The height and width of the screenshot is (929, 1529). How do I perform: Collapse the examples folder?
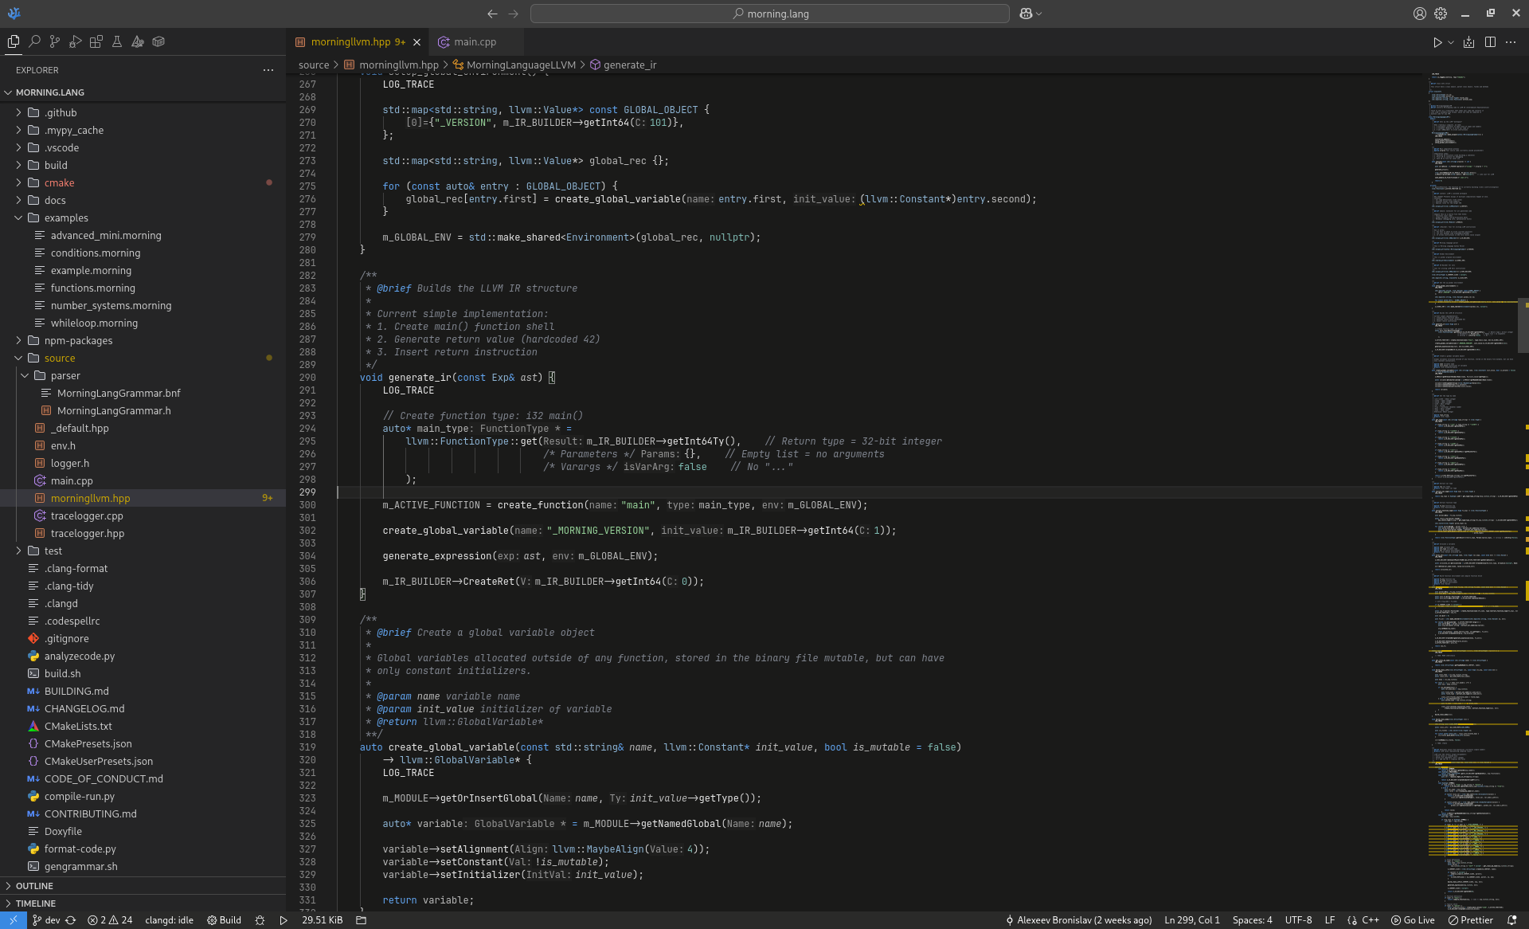66,218
